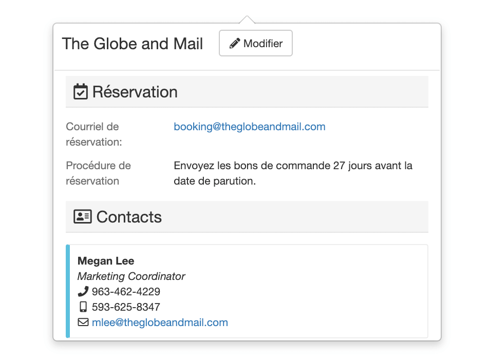489x363 pixels.
Task: Click the envelope icon next to mlee email
Action: coord(83,322)
